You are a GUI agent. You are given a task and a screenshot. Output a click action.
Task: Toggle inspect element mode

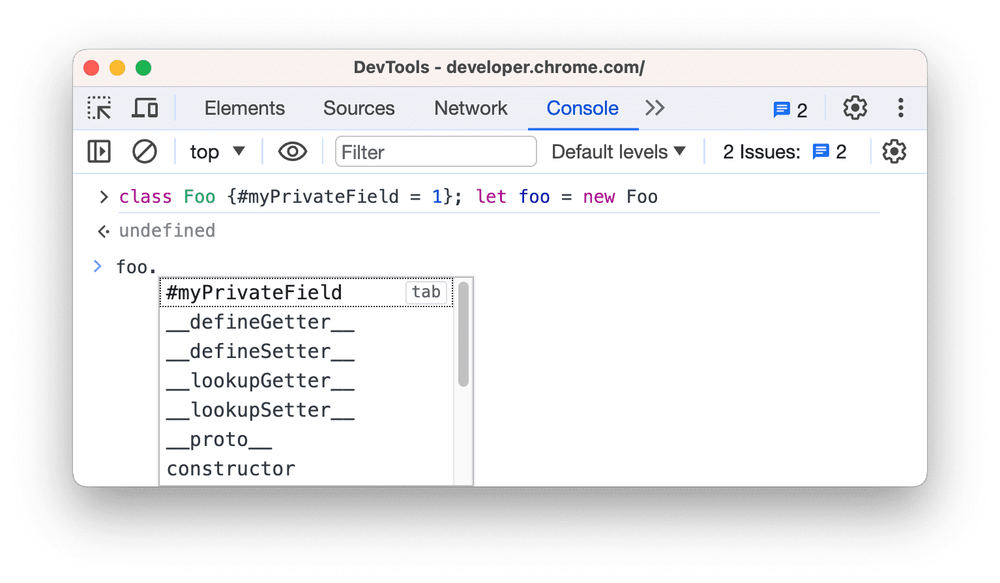(99, 108)
